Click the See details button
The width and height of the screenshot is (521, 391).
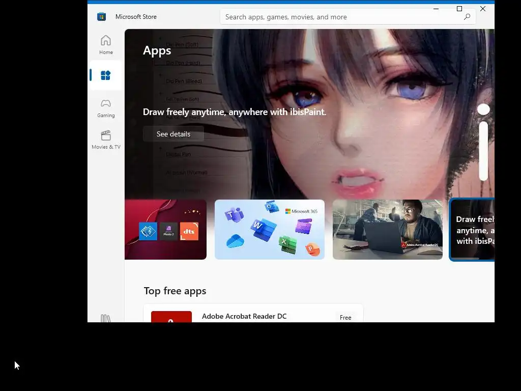coord(173,134)
